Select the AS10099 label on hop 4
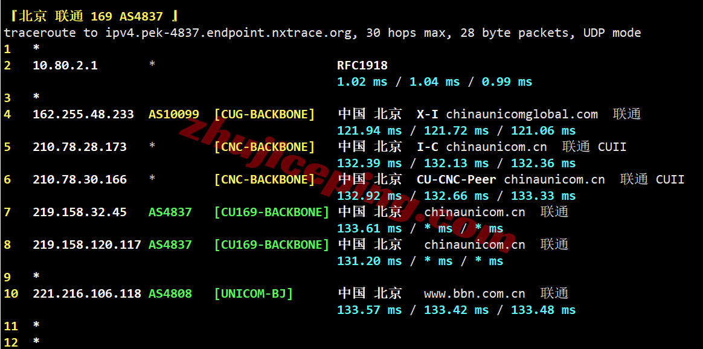 point(173,114)
